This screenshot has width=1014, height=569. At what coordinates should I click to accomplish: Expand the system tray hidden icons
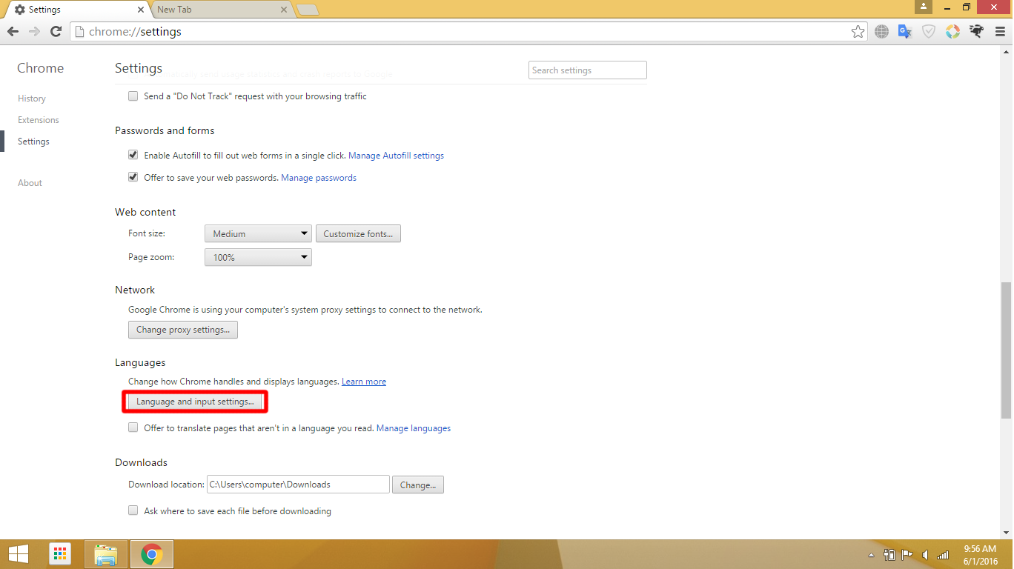click(871, 553)
